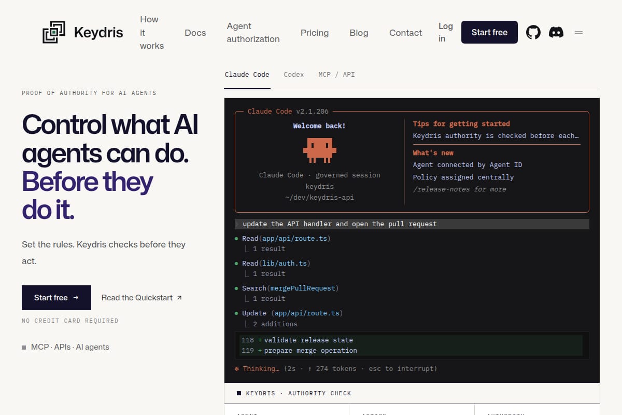Click '~/dev/keydris-api' path text
The image size is (622, 415).
pos(319,198)
